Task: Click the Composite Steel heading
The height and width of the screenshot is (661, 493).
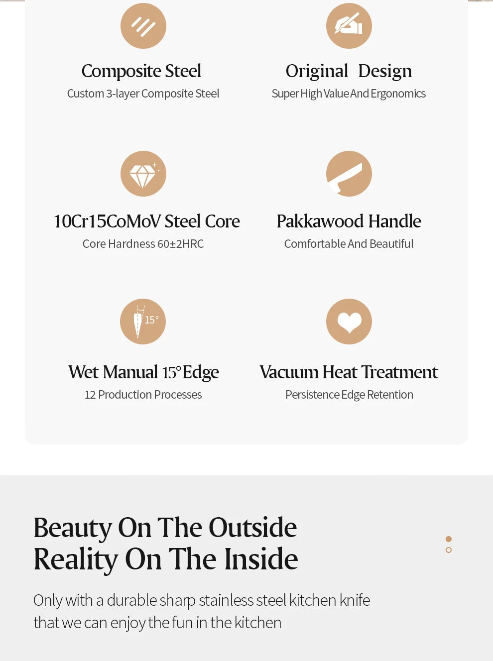Action: coord(141,71)
